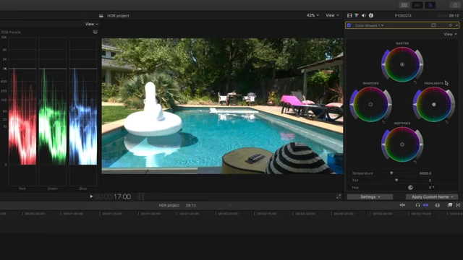Viewport: 463px width, 260px height.
Task: Click the HDR project name in timeline bar
Action: (x=169, y=205)
